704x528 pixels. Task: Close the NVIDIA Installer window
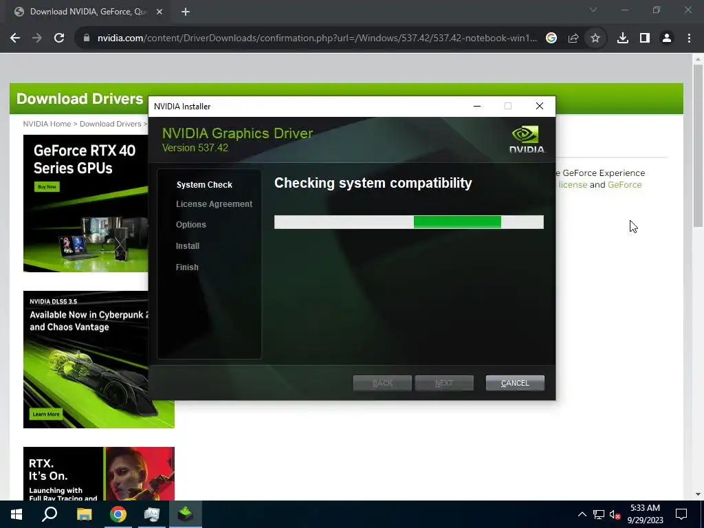coord(540,106)
